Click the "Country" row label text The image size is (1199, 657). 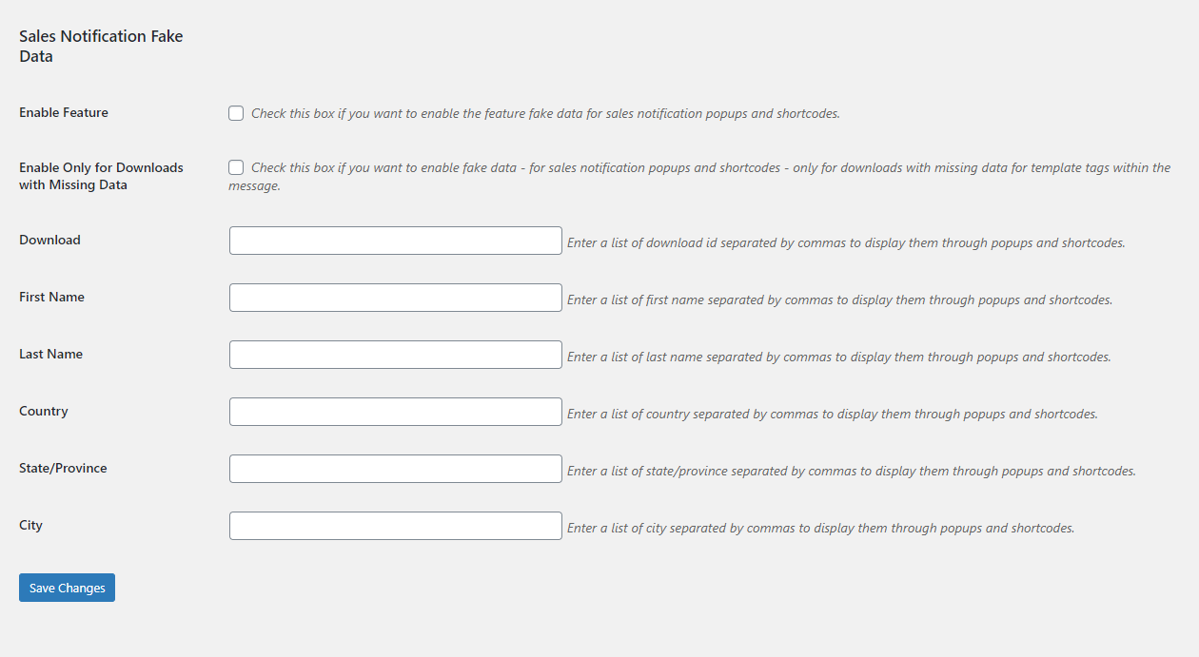(x=44, y=411)
